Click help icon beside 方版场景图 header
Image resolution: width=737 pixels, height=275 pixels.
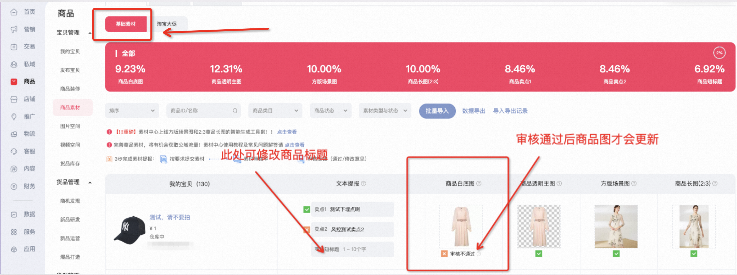pyautogui.click(x=634, y=184)
